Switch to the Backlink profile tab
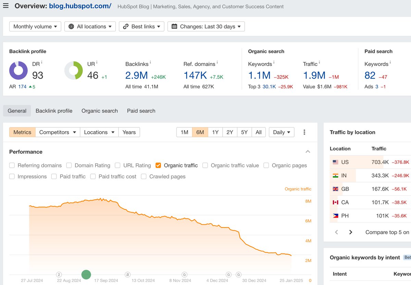 click(x=54, y=111)
